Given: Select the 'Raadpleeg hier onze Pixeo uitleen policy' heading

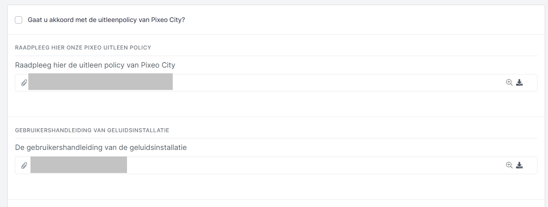Looking at the screenshot, I should [x=83, y=48].
